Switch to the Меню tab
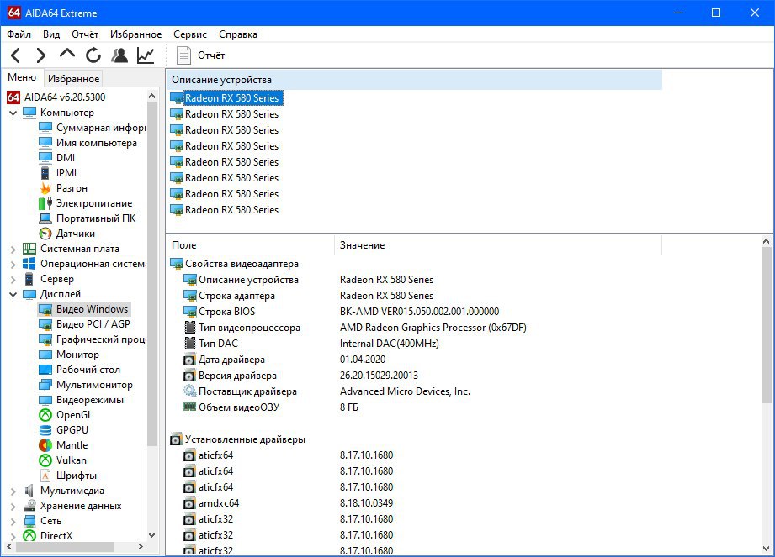 point(22,77)
